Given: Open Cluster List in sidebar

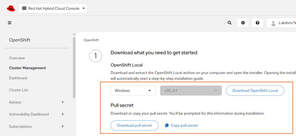Looking at the screenshot, I should (x=18, y=90).
